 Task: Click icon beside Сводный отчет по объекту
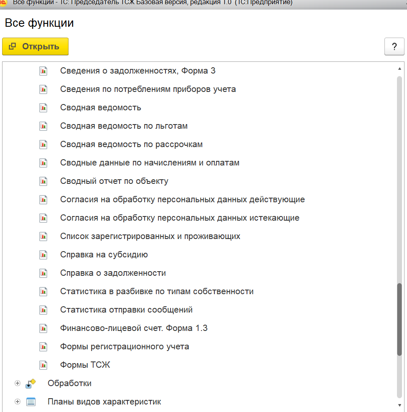click(43, 181)
